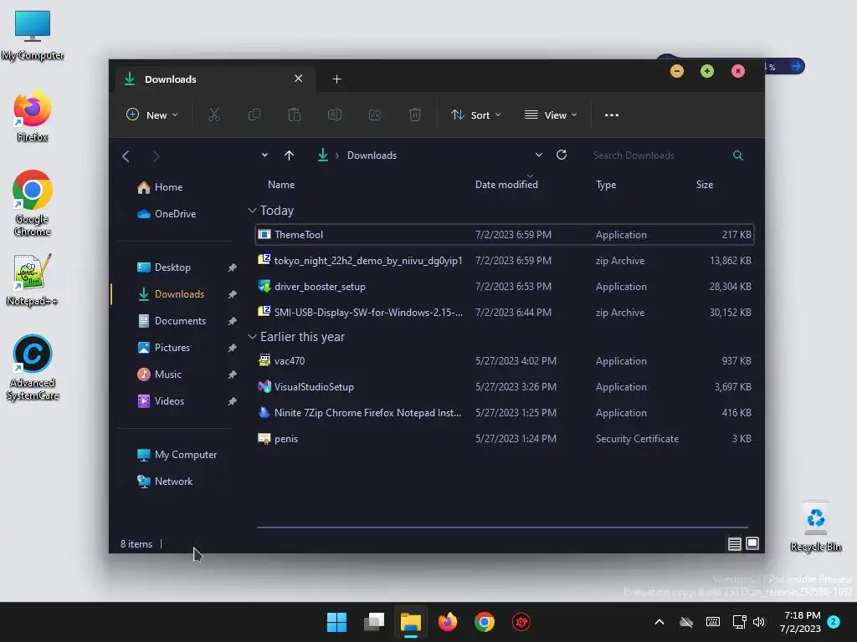Click the horizontal scrollbar in file list
The width and height of the screenshot is (857, 642).
click(503, 527)
